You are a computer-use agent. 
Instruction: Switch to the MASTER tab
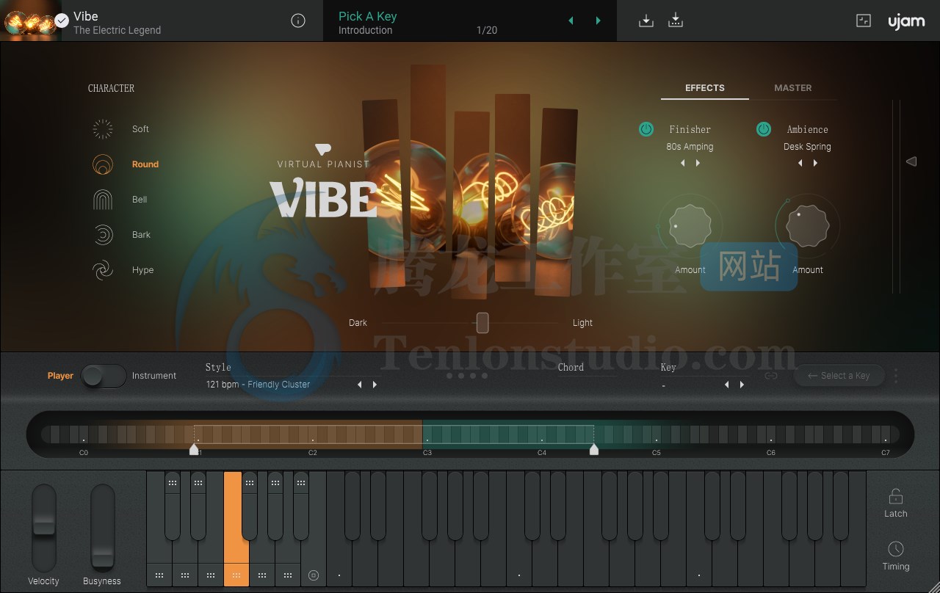[793, 88]
